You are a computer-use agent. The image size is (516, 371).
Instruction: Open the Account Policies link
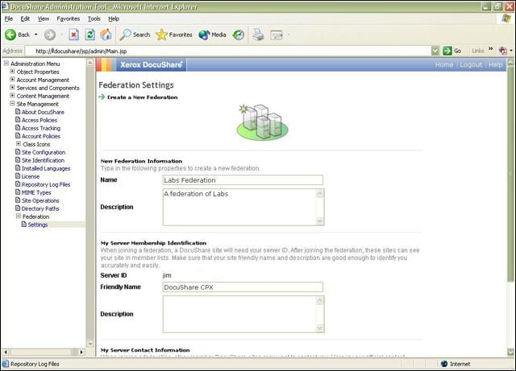click(x=41, y=136)
